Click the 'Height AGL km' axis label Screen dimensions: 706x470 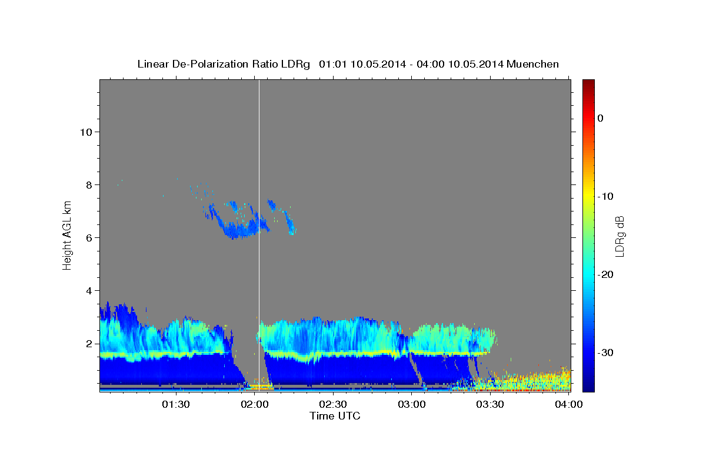(x=68, y=236)
